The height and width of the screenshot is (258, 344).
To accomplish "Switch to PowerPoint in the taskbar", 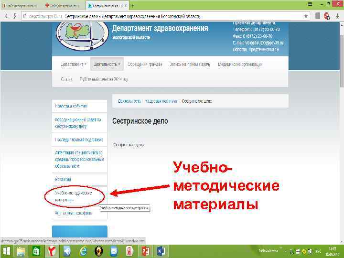I will coord(145,251).
